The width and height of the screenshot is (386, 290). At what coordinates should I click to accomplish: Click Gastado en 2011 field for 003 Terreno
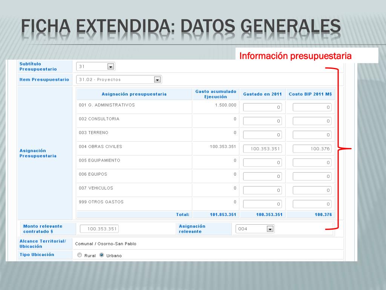click(262, 135)
